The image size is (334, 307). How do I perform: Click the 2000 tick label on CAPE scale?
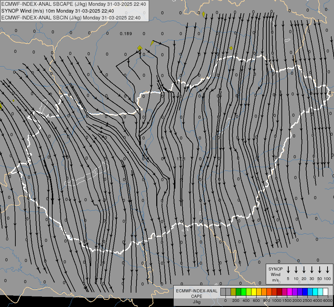coord(297,301)
